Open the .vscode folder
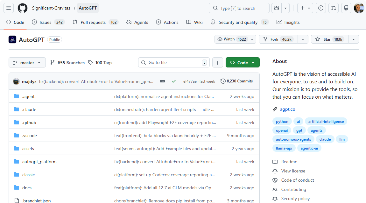Screen dimensions: 366x203 [29, 136]
